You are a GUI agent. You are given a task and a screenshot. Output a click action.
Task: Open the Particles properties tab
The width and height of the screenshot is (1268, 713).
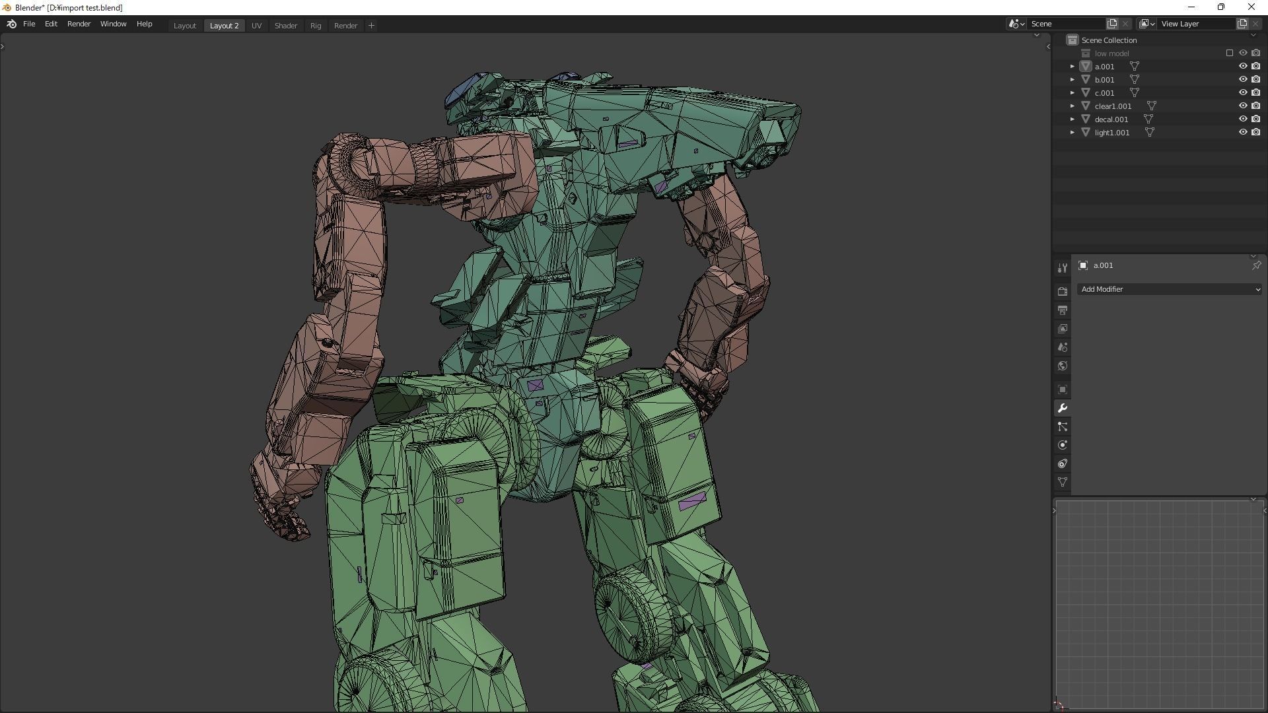pyautogui.click(x=1062, y=426)
